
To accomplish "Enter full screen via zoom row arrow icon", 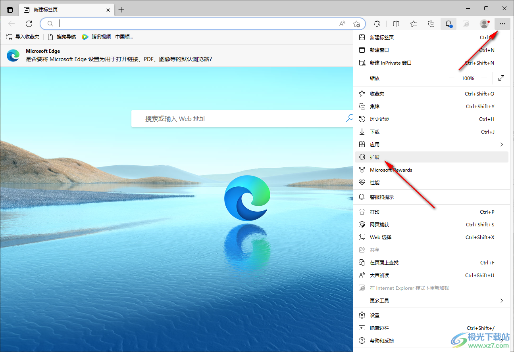I will [501, 78].
